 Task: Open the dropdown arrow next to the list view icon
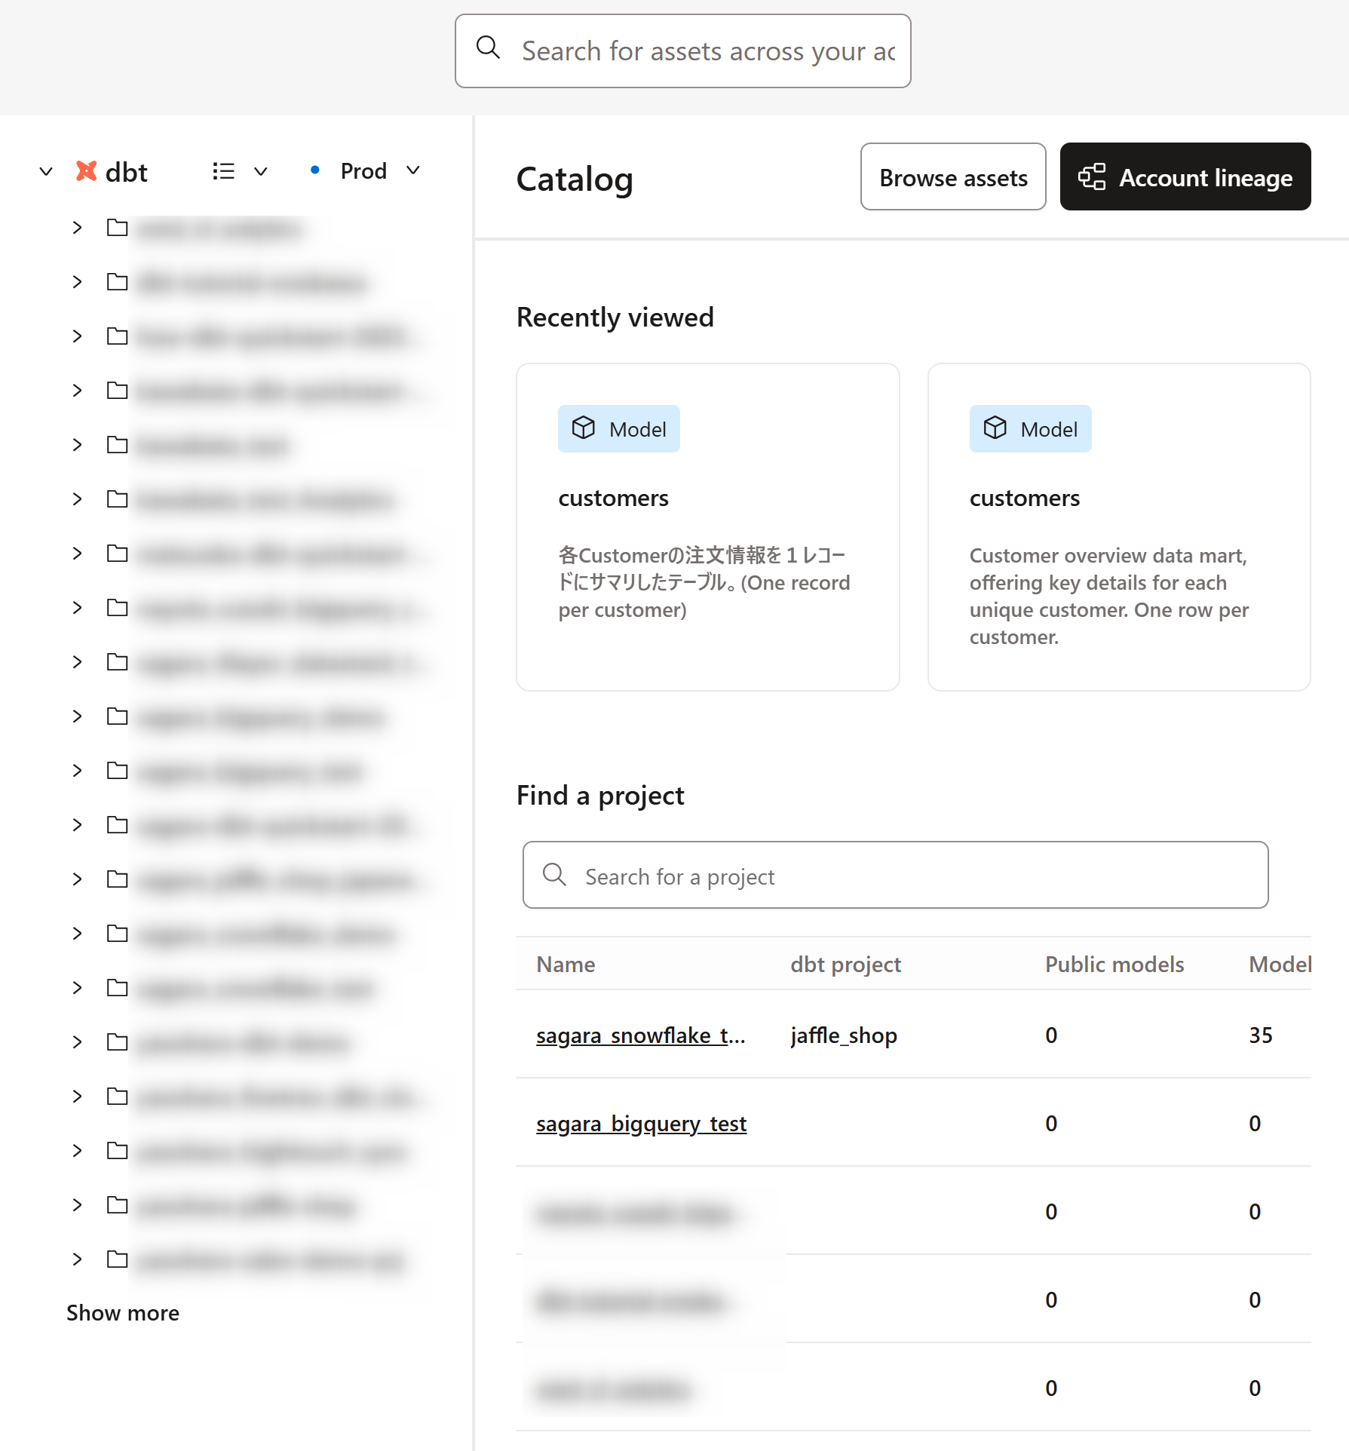[261, 171]
